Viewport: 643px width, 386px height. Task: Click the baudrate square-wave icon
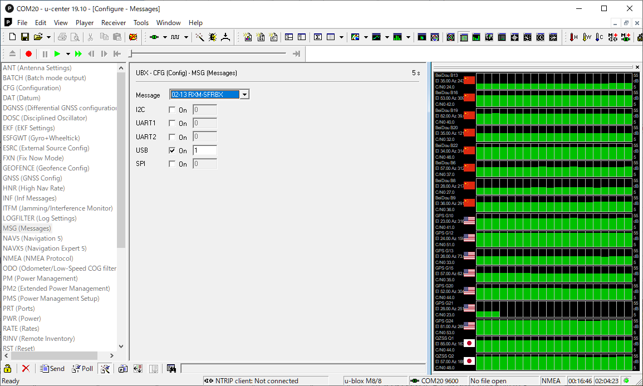click(x=175, y=37)
